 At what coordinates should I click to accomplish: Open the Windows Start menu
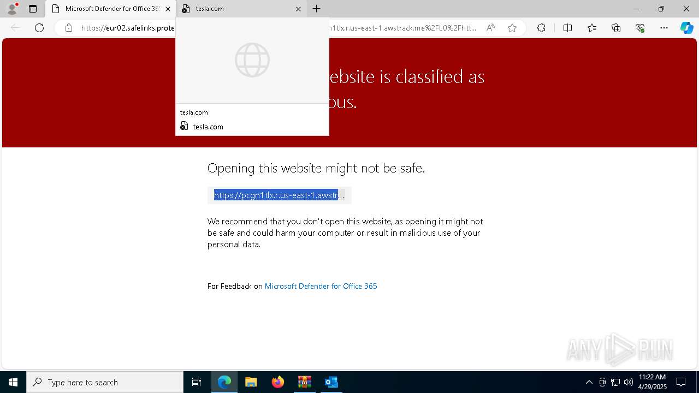13,382
